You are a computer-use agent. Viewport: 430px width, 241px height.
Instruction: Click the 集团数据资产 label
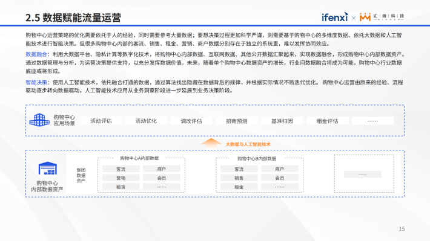81,175
